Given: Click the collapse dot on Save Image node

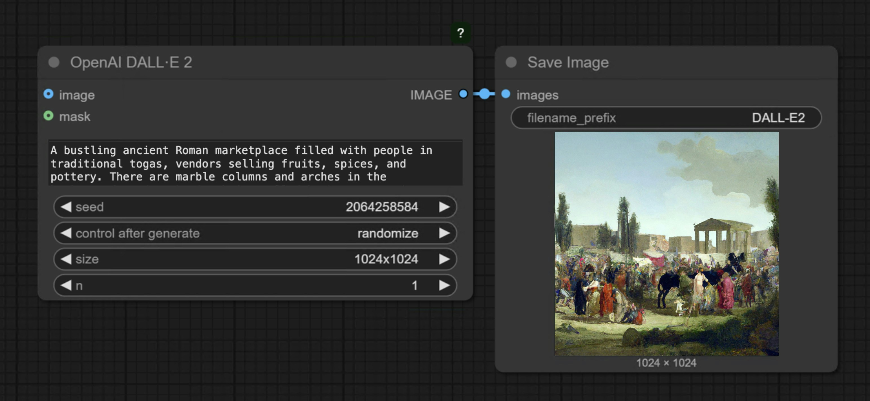Looking at the screenshot, I should [x=512, y=62].
